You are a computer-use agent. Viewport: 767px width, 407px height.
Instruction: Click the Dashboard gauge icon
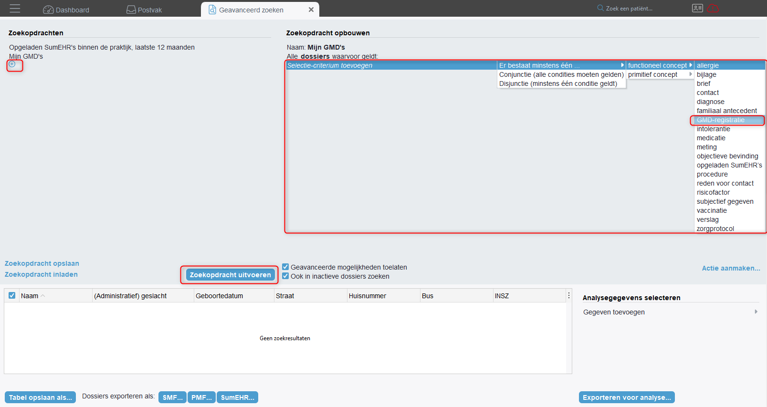[48, 10]
